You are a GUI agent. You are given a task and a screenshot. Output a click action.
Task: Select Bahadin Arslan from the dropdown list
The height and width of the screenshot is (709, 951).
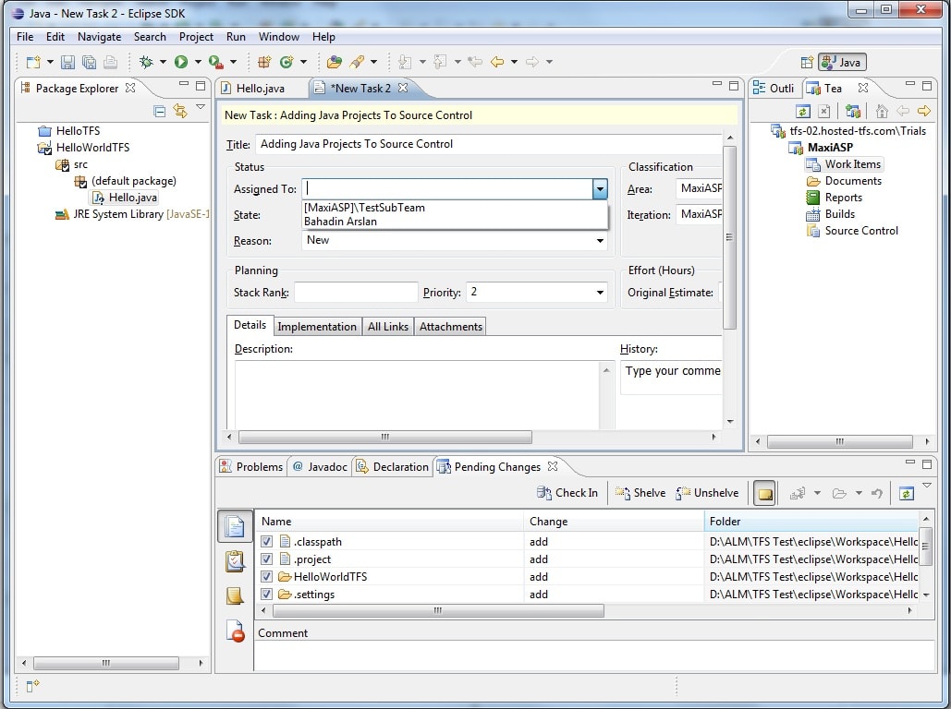(x=340, y=222)
